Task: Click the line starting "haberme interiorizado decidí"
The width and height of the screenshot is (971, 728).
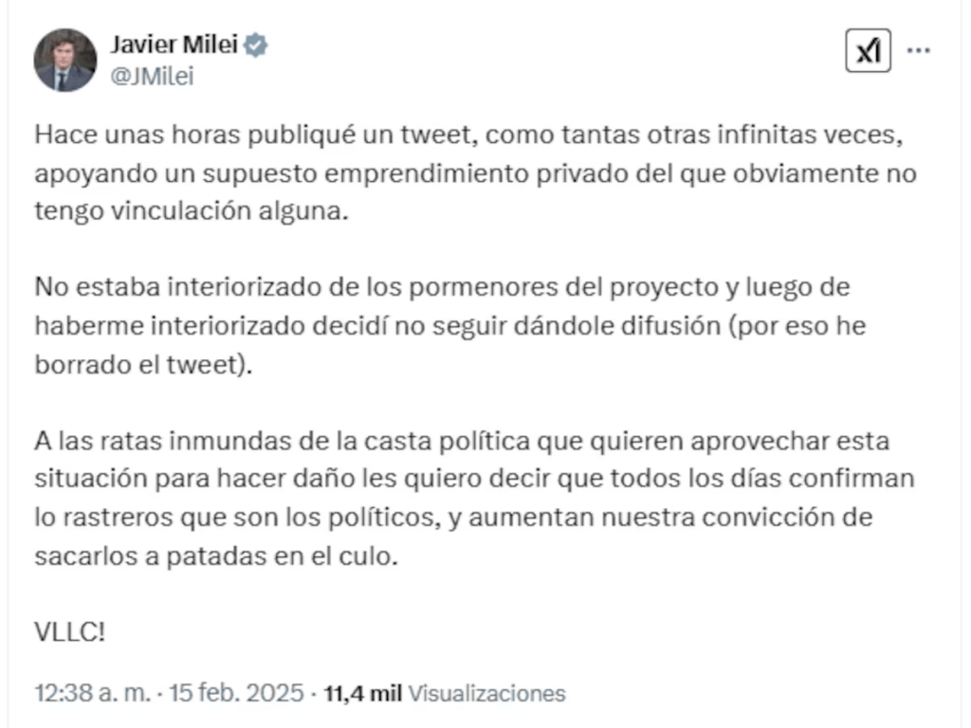Action: tap(450, 325)
